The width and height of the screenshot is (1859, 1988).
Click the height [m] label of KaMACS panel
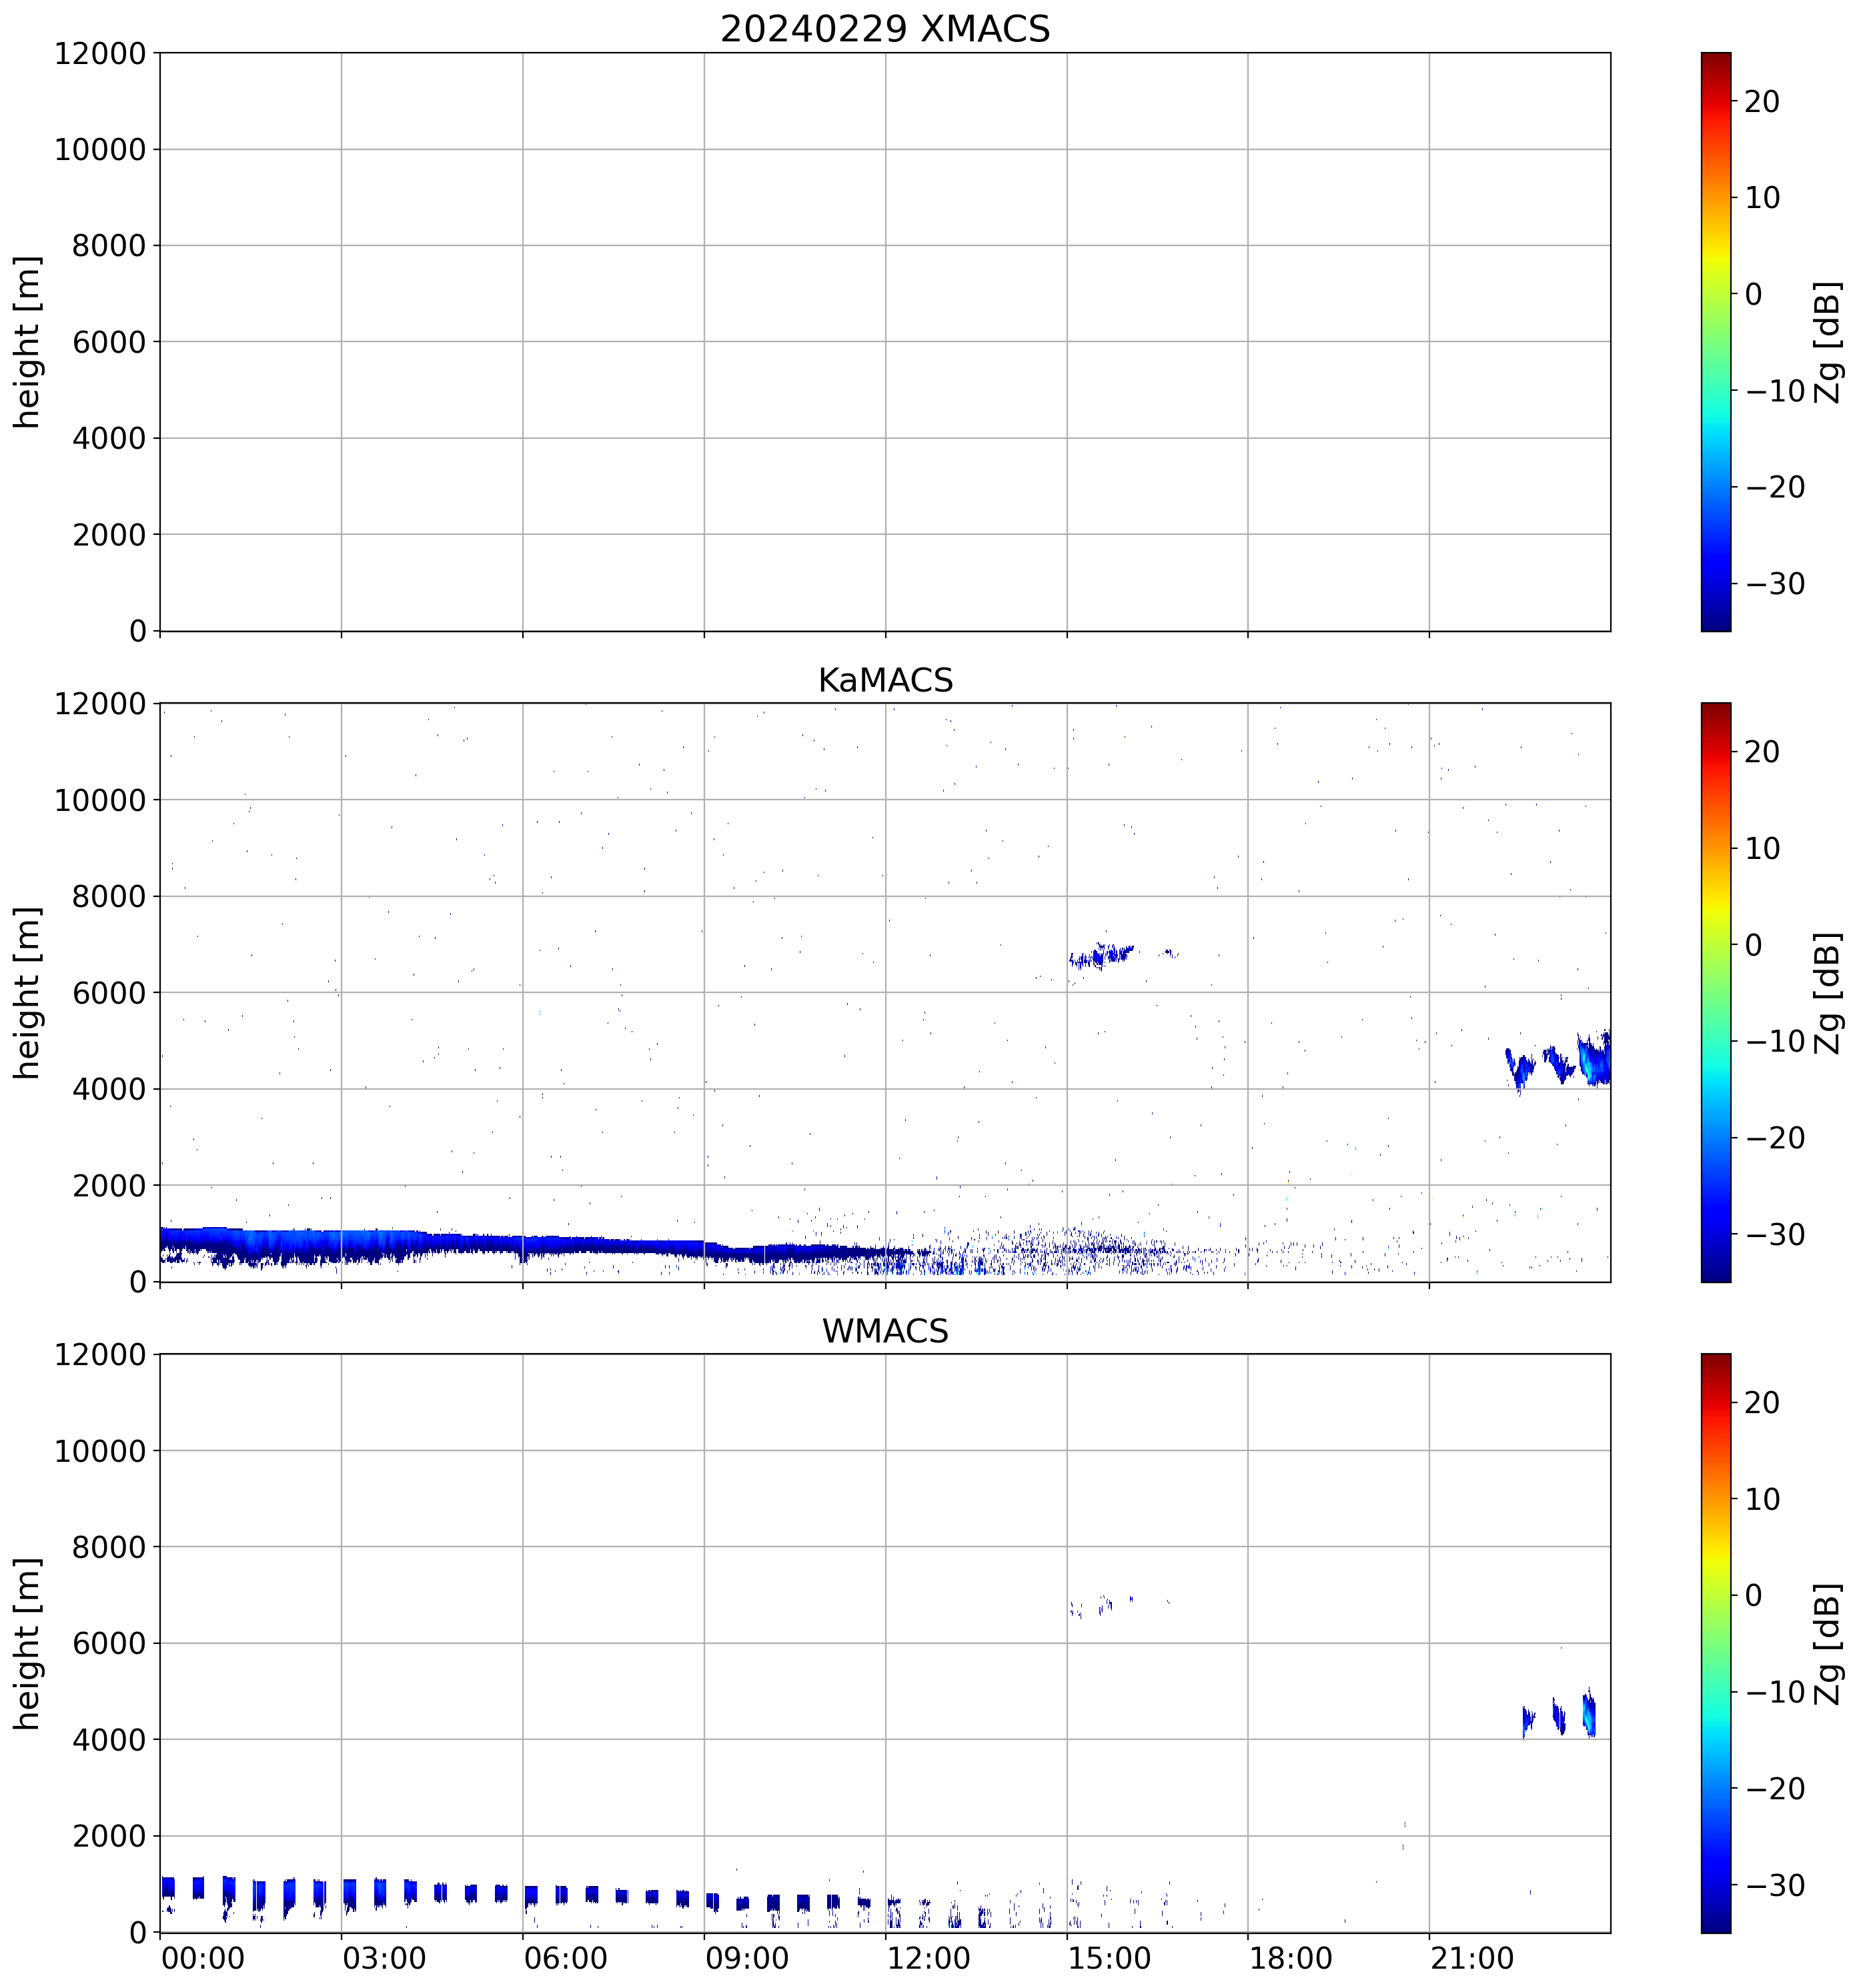pos(27,992)
